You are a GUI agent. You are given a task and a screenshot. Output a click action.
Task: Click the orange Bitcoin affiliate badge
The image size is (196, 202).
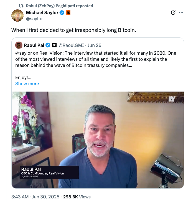[68, 12]
